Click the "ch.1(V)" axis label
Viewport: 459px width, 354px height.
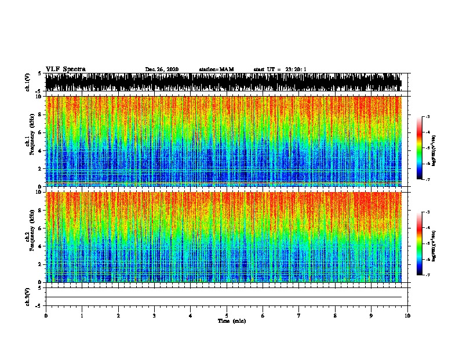point(28,82)
